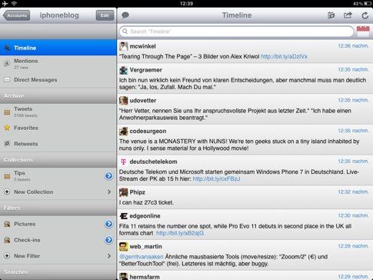Open details arrow for Tips collection
373x280 pixels.
(x=108, y=175)
